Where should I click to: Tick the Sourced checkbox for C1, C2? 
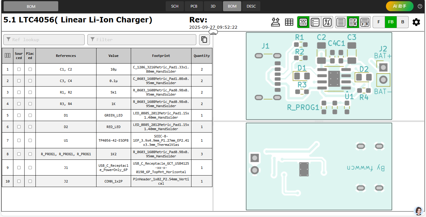(19, 69)
